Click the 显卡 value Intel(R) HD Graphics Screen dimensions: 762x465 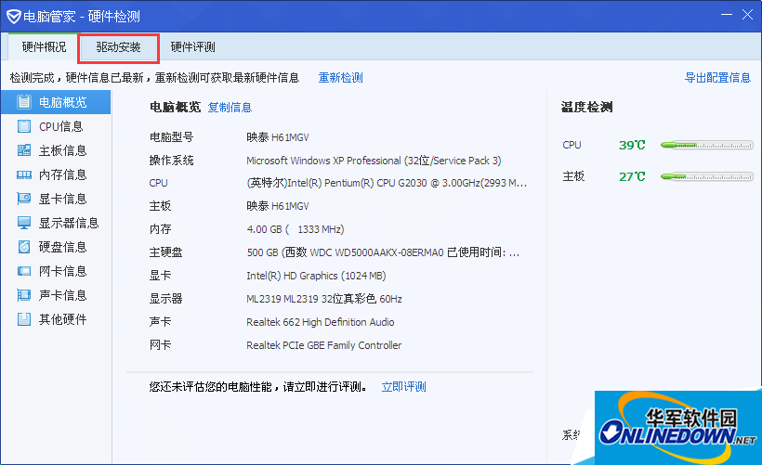tap(316, 276)
